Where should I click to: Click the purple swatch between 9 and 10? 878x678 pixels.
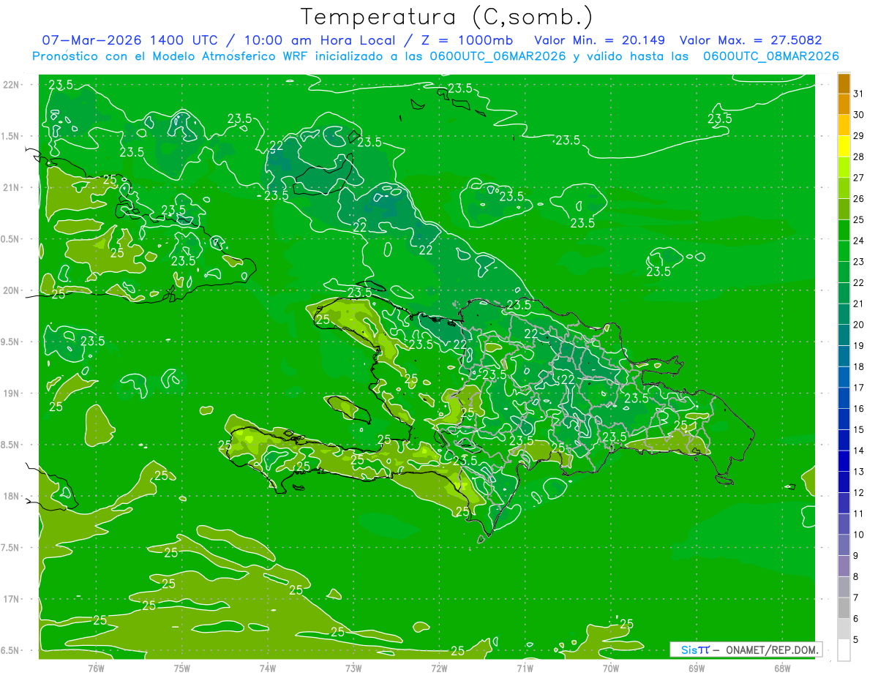[x=844, y=546]
